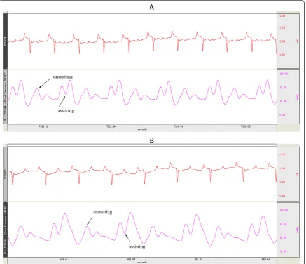Click the red ECG waveform in panel B
The width and height of the screenshot is (306, 264).
pyautogui.click(x=142, y=174)
